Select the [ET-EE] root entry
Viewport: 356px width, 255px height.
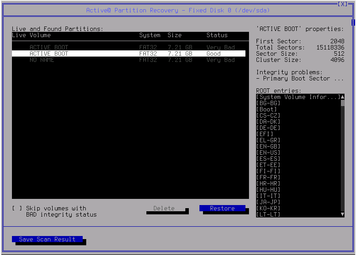(268, 165)
